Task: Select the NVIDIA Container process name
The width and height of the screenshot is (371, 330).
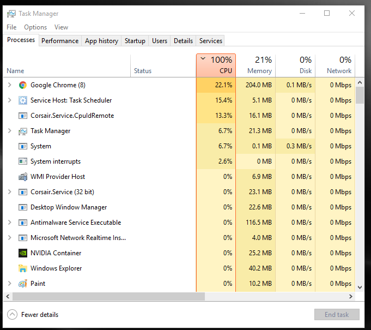Action: (56, 253)
